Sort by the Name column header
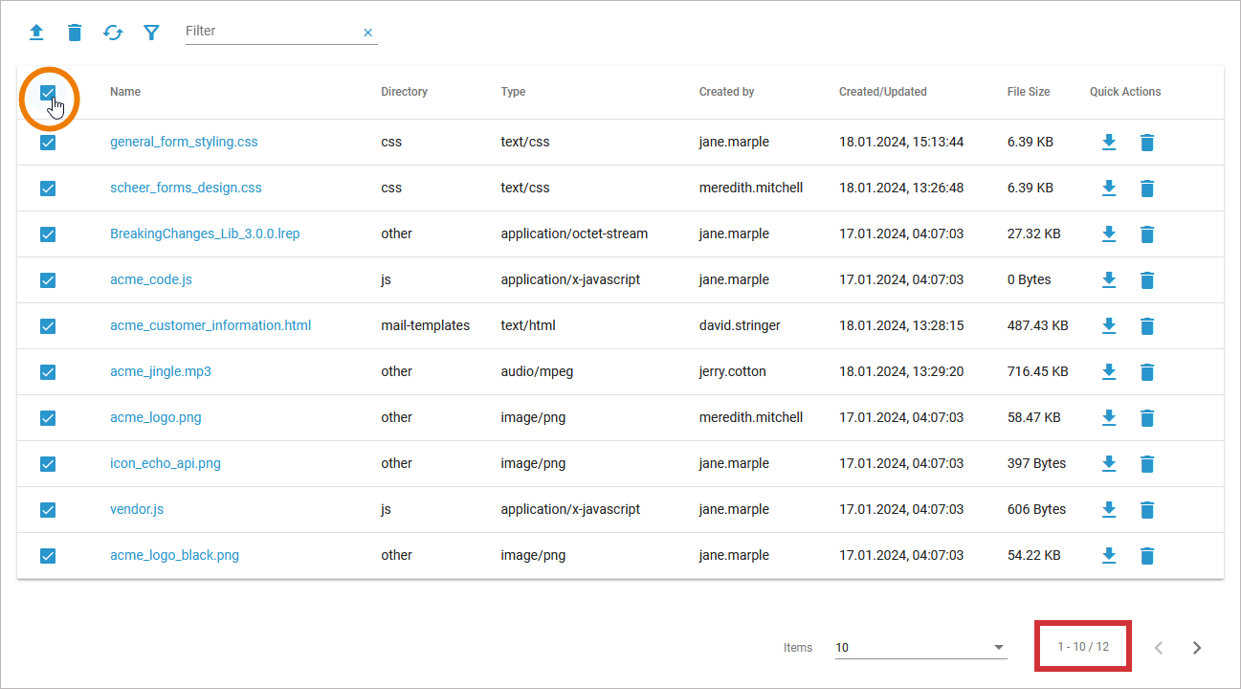The width and height of the screenshot is (1241, 689). 125,92
